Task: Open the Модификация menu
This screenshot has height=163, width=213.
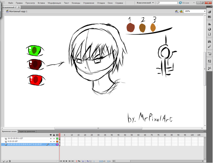Action: tap(54, 3)
